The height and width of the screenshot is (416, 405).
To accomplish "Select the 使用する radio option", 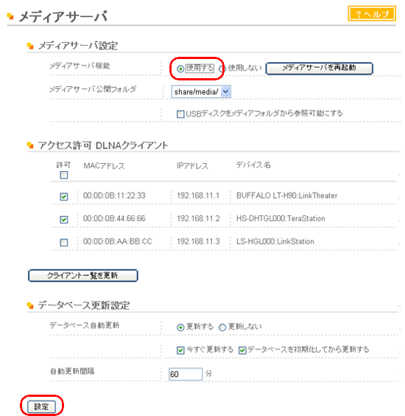I will click(x=180, y=69).
